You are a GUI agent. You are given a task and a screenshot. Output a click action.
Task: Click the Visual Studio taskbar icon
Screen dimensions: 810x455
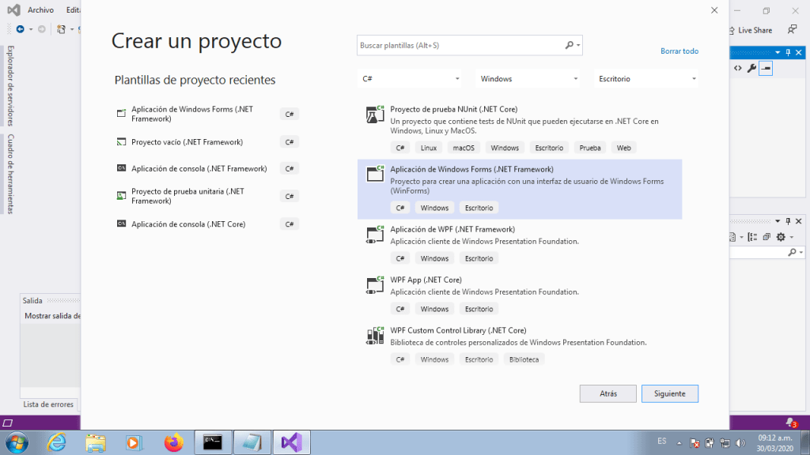click(x=290, y=442)
